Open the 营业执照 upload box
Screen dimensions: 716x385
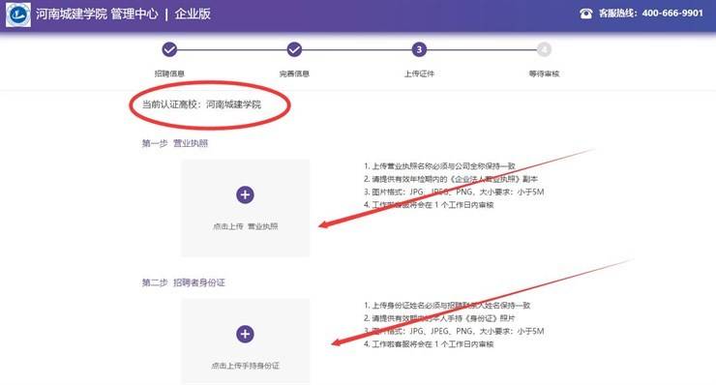[245, 208]
